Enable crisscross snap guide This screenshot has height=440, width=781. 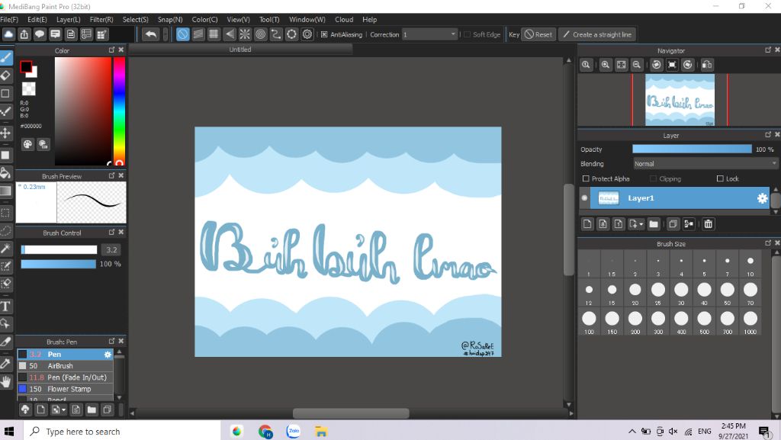point(214,34)
